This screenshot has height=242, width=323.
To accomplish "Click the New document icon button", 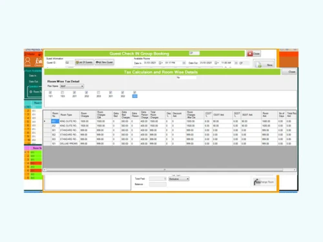I will point(264,65).
